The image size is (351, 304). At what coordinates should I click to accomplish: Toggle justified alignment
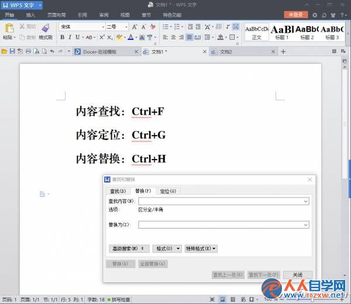pyautogui.click(x=190, y=37)
